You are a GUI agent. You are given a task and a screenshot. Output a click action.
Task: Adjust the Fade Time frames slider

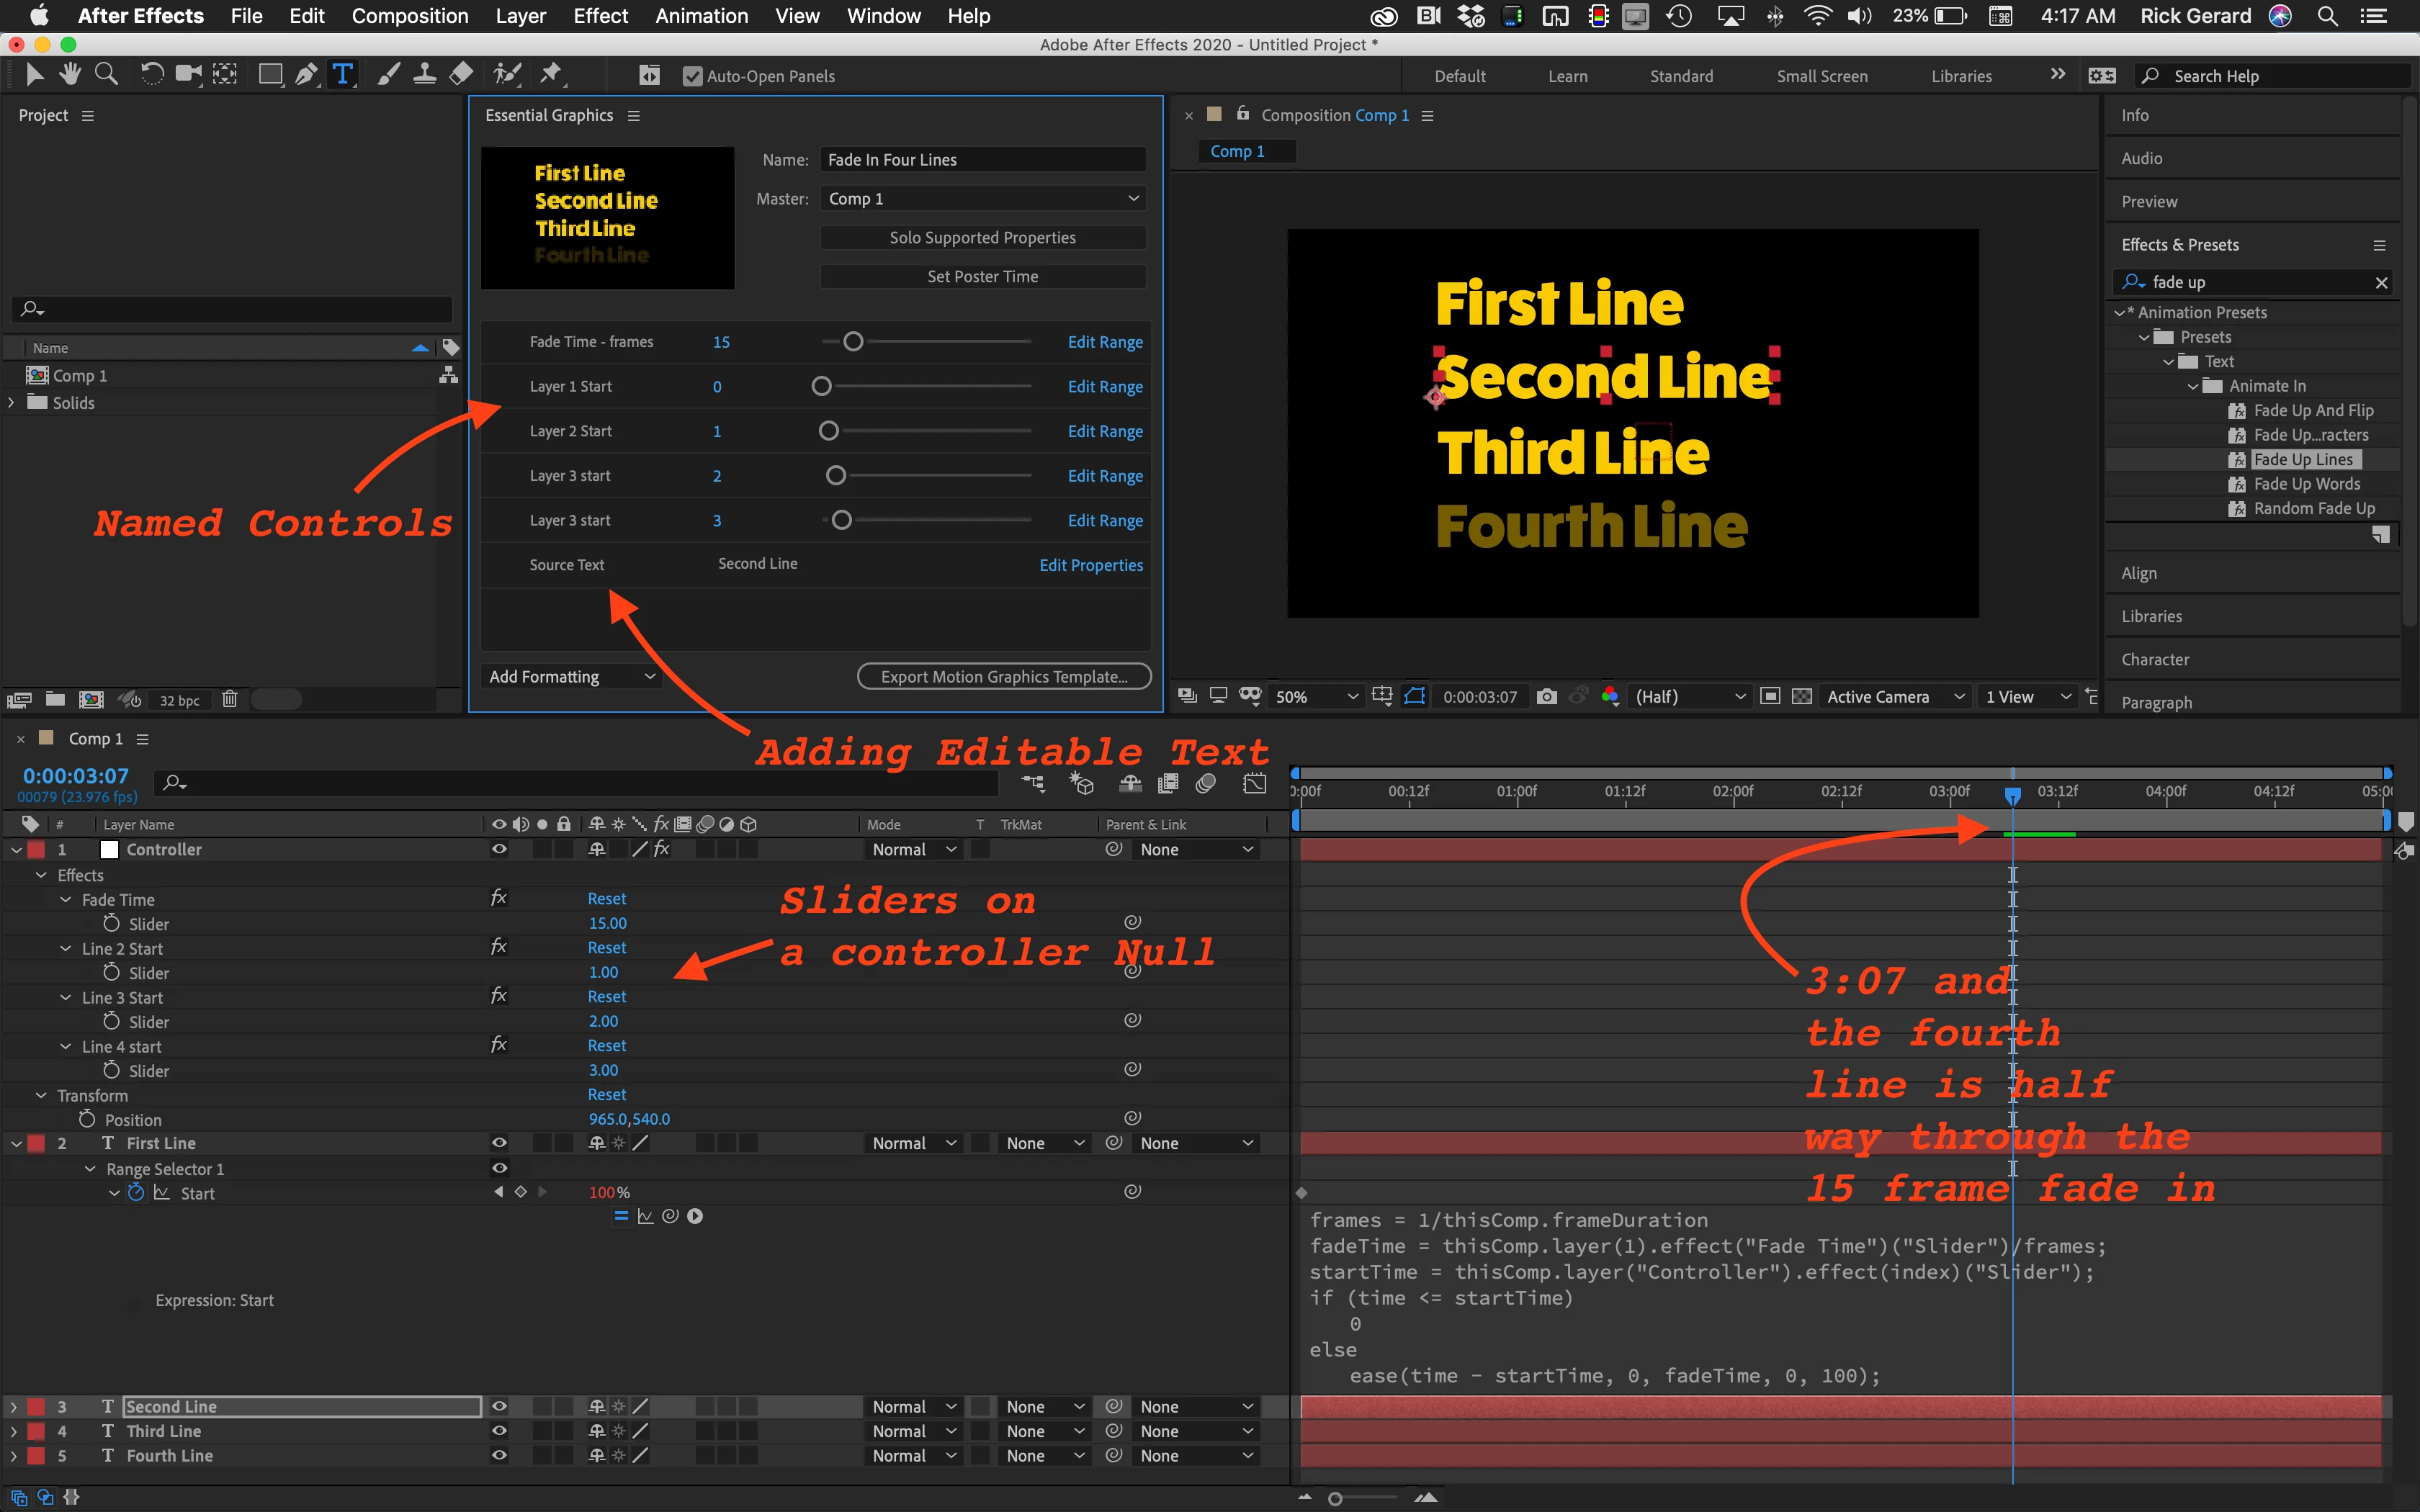[853, 342]
